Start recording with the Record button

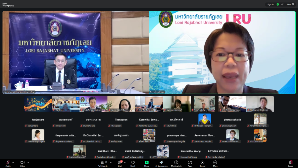coord(202,163)
